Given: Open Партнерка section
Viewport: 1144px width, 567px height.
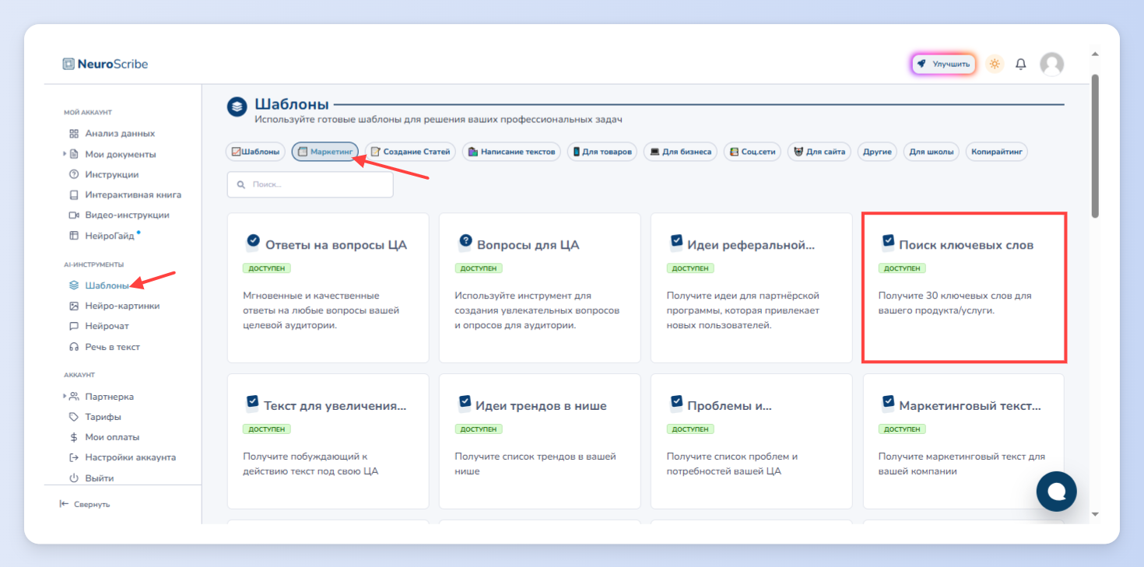Looking at the screenshot, I should [109, 397].
